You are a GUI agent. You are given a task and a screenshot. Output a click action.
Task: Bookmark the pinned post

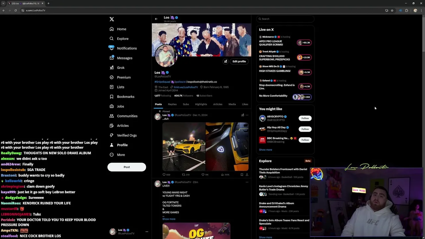tap(242, 175)
